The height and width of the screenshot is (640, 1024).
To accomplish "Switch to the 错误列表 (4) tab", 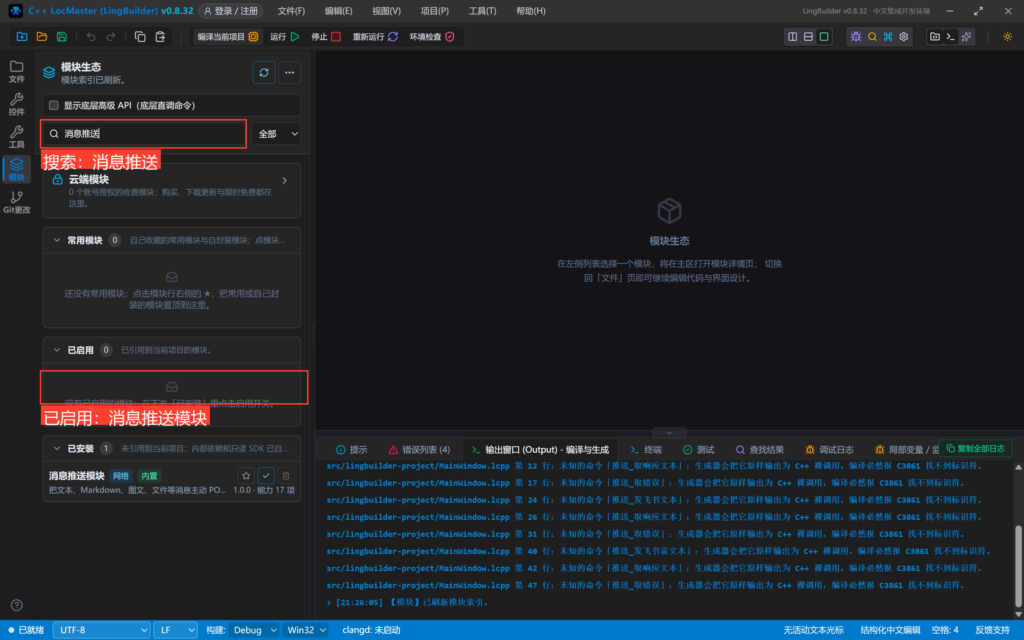I will (419, 449).
